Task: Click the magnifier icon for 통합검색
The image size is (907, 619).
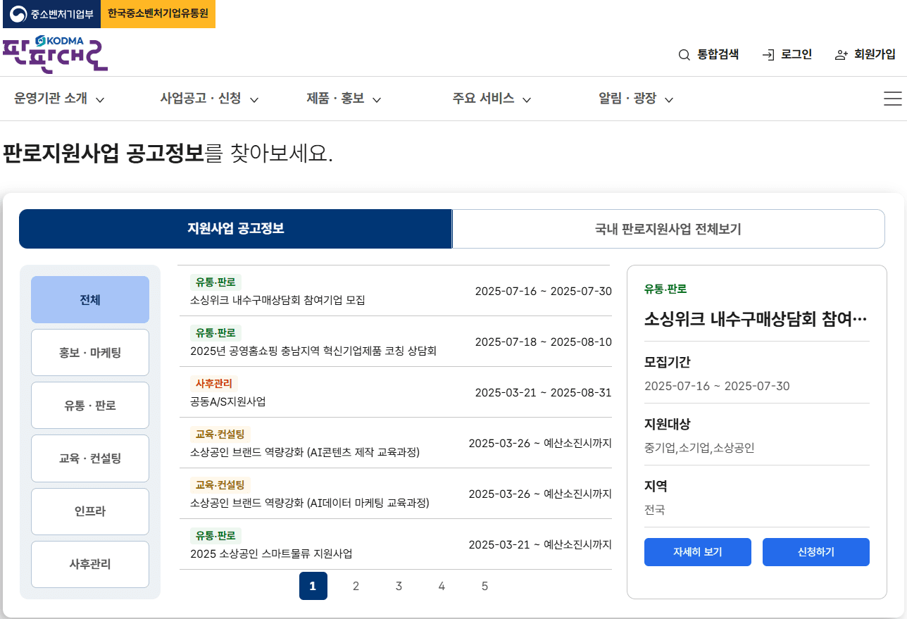Action: coord(684,55)
